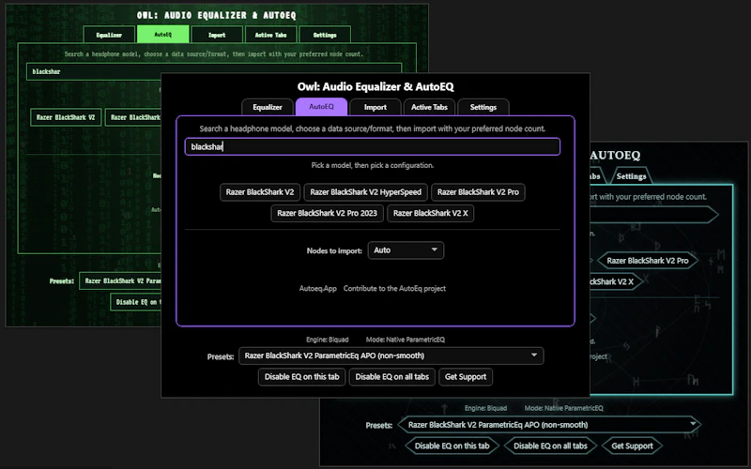Open Active Tabs tab in center window
Viewport: 751px width, 469px height.
point(429,107)
